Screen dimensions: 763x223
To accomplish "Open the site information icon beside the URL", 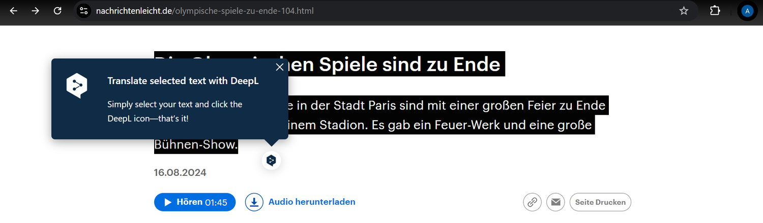I will (84, 11).
